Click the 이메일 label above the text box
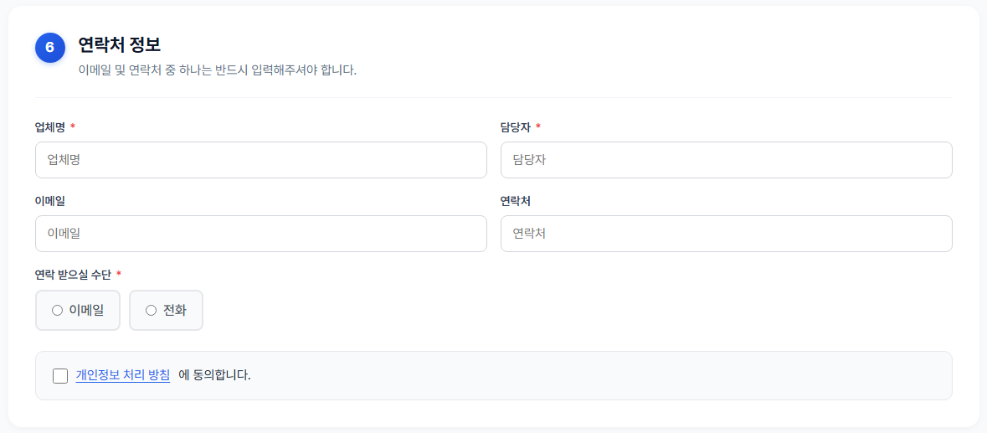The height and width of the screenshot is (433, 987). [x=50, y=201]
